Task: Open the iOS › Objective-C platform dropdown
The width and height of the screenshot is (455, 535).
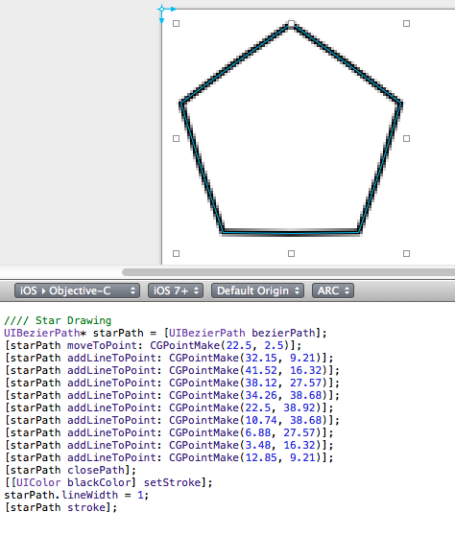Action: [77, 291]
